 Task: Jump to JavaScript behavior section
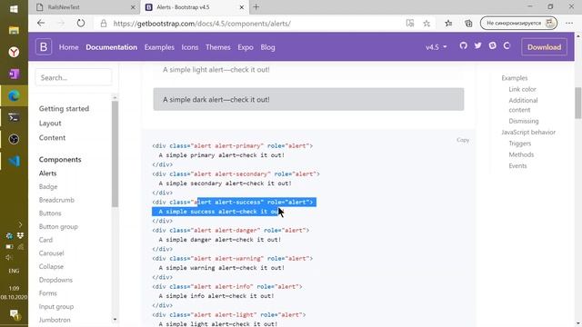click(x=528, y=132)
